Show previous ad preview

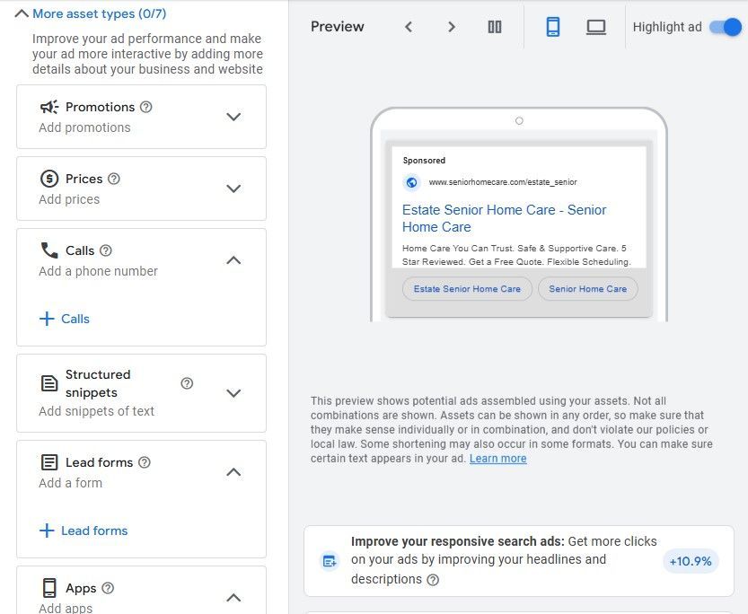click(409, 27)
